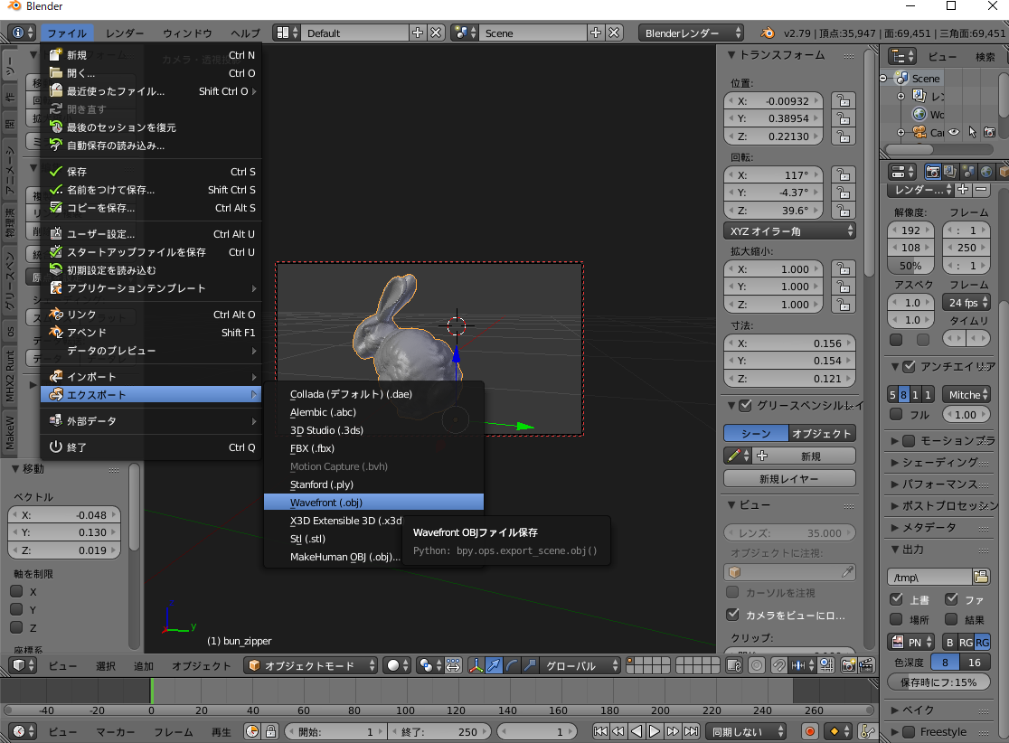Pick Collada (.dae) export option
The height and width of the screenshot is (743, 1009).
pos(373,394)
